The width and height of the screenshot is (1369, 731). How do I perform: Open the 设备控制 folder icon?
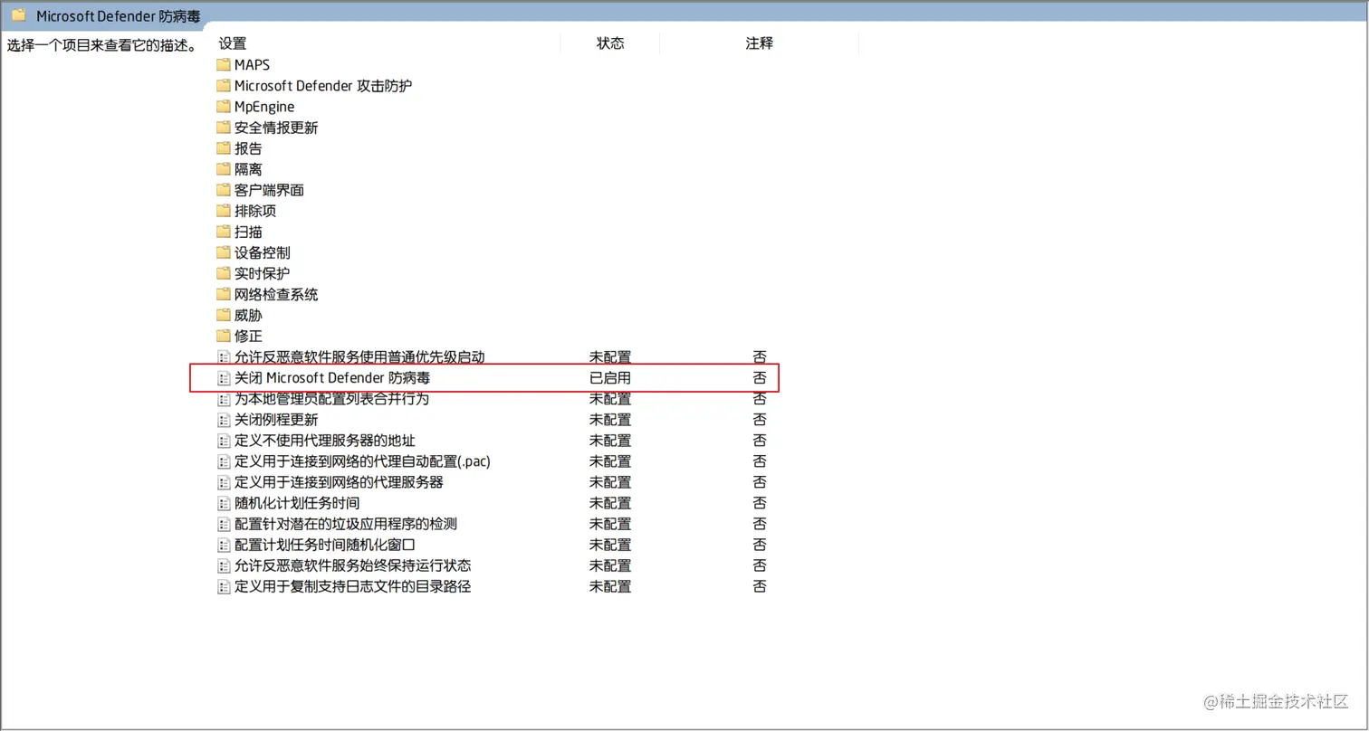[224, 252]
